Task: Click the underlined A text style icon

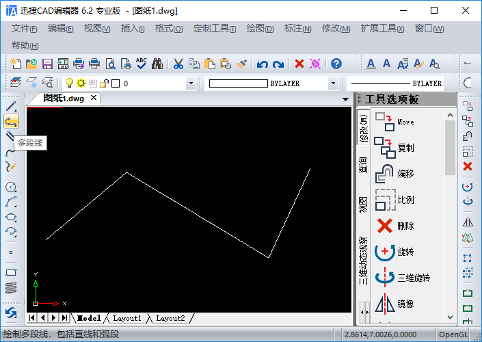Action: pos(371,64)
